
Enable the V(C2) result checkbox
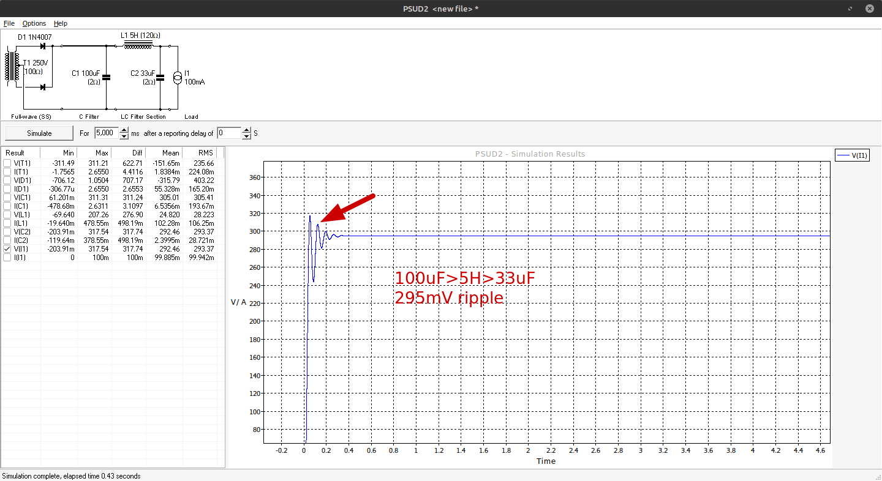coord(7,232)
